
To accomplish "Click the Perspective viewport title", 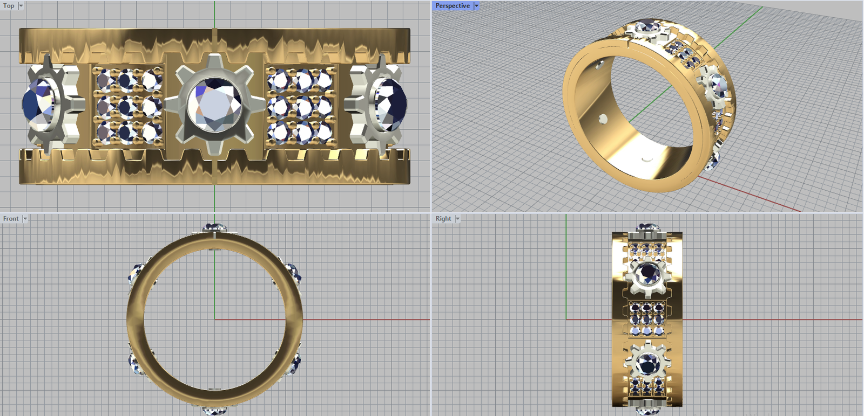I will pyautogui.click(x=453, y=6).
